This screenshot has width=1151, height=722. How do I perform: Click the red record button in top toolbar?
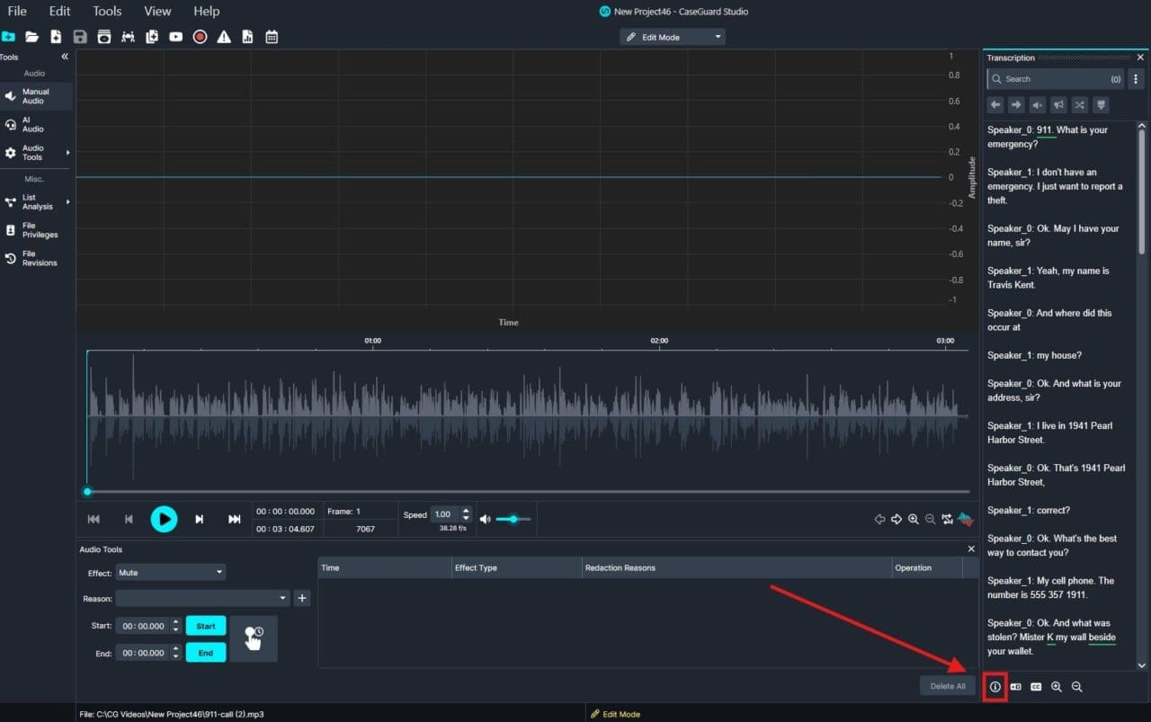[200, 37]
